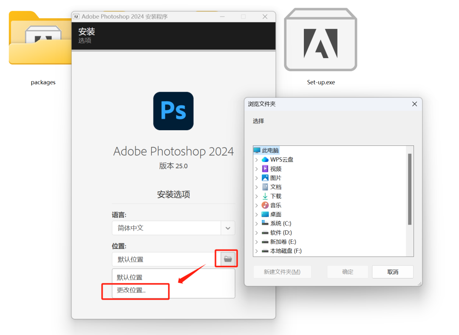Expand the WPS云盘 tree node

(256, 160)
